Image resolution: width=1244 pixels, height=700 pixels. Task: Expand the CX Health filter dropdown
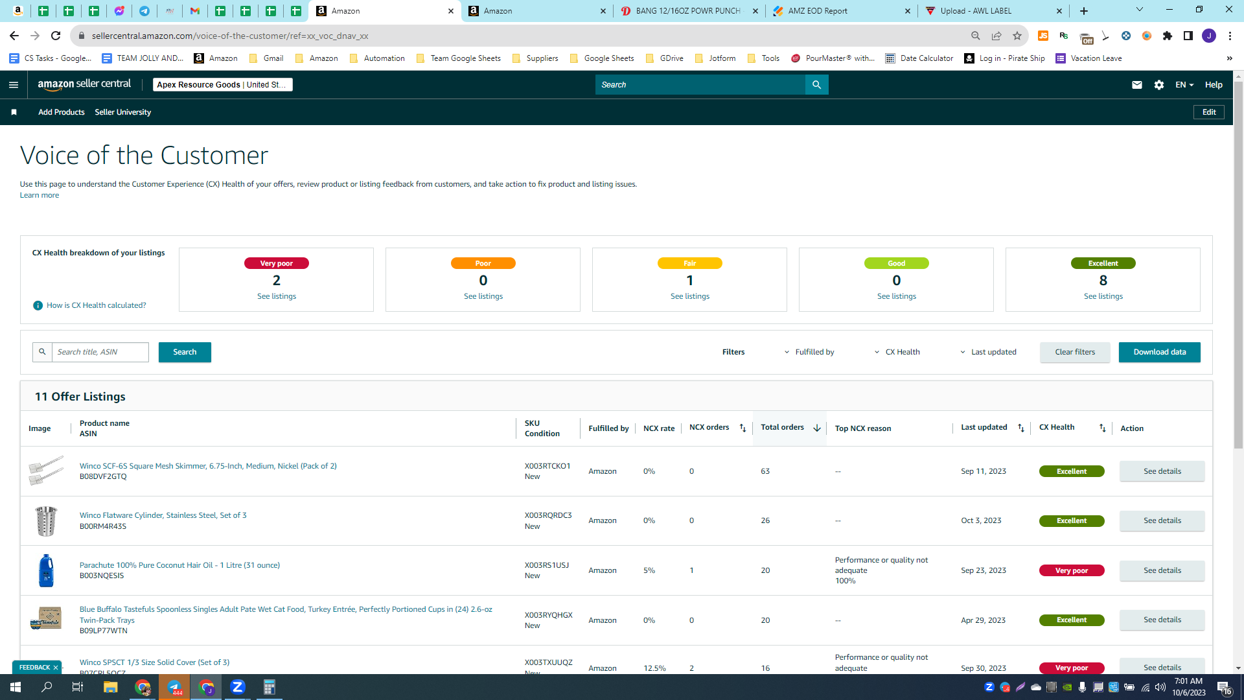point(897,352)
